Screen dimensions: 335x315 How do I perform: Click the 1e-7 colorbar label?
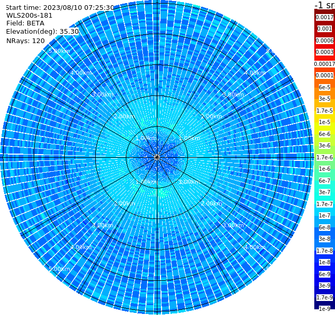325,215
